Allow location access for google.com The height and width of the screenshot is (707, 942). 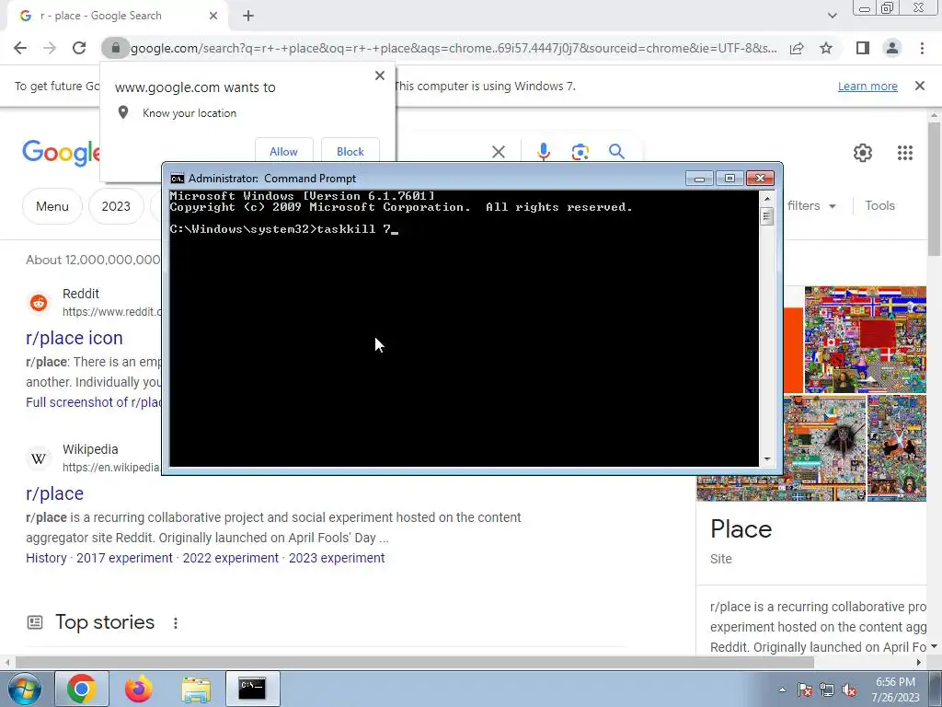[283, 150]
